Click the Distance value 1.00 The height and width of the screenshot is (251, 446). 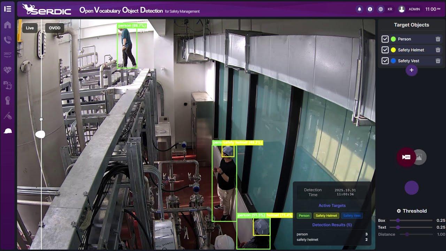(441, 234)
